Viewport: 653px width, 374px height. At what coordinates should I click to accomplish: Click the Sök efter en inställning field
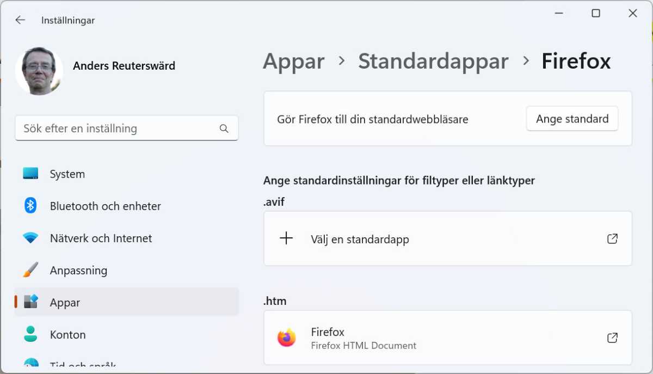109,128
